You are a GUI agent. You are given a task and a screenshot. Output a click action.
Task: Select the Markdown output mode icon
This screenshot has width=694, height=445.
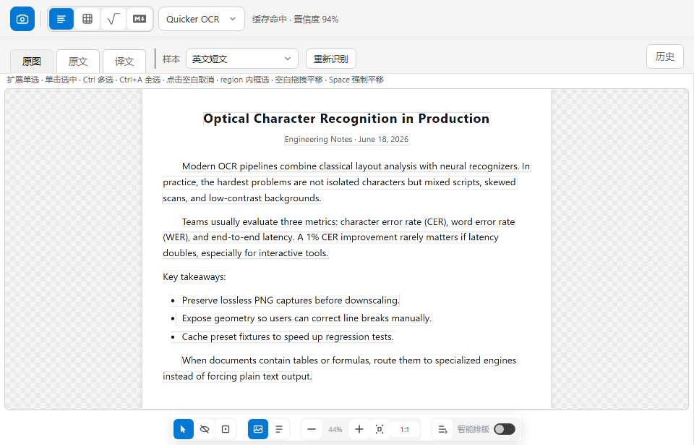140,19
